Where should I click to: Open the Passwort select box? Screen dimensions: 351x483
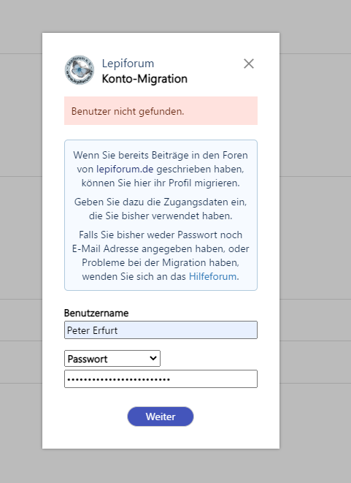pyautogui.click(x=112, y=359)
